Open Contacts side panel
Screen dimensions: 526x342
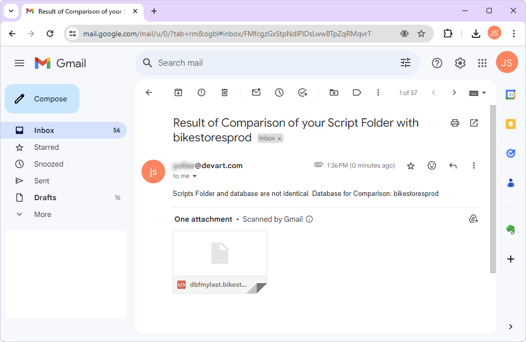click(511, 183)
